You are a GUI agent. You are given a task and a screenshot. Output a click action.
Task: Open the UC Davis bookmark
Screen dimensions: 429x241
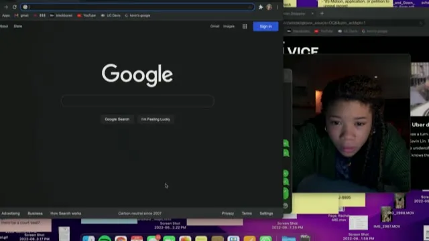111,15
